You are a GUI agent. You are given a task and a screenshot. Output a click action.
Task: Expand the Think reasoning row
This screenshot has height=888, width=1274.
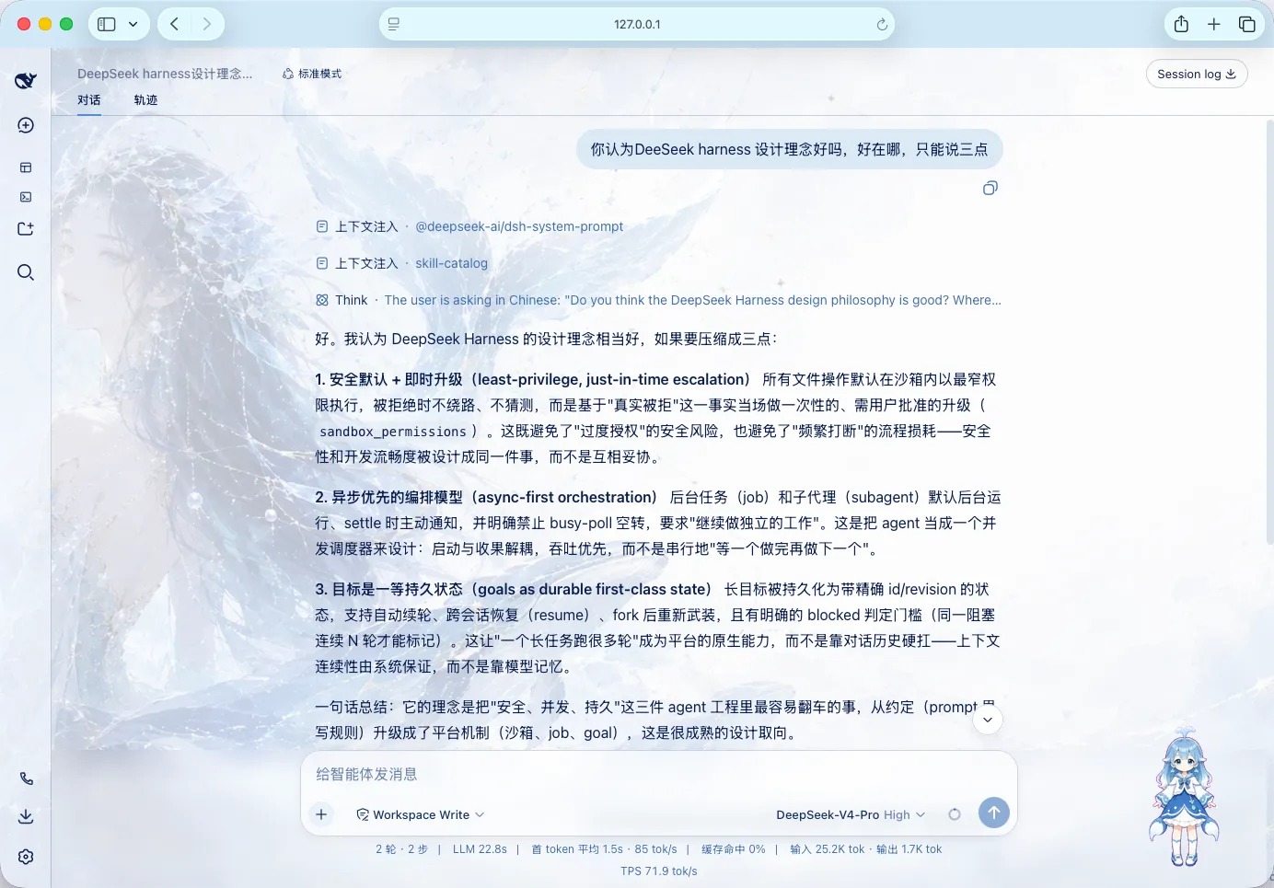(658, 300)
